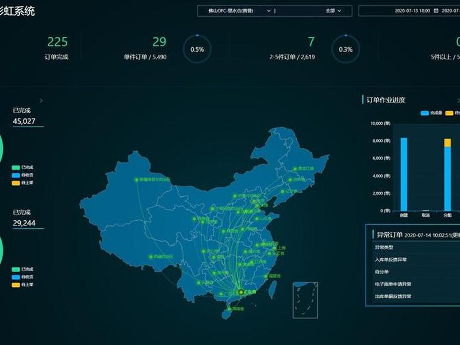Click the 吉林省 map marker

click(x=290, y=180)
